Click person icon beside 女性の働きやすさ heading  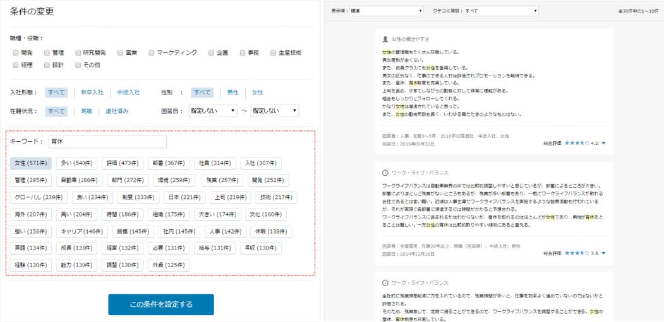385,38
